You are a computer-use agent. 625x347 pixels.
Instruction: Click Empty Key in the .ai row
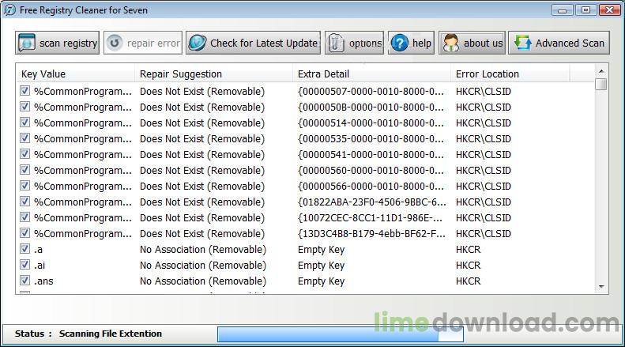tap(321, 266)
